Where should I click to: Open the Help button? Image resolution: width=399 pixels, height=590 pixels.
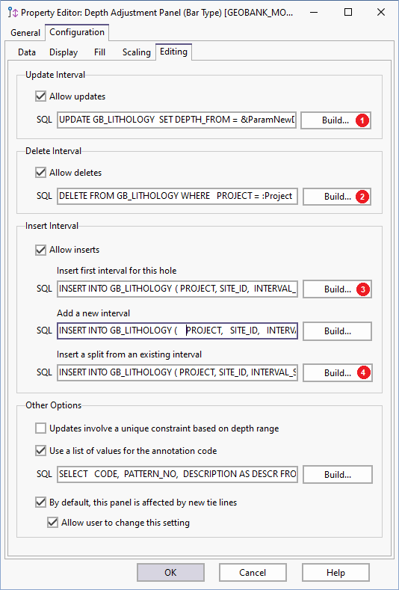pyautogui.click(x=335, y=572)
